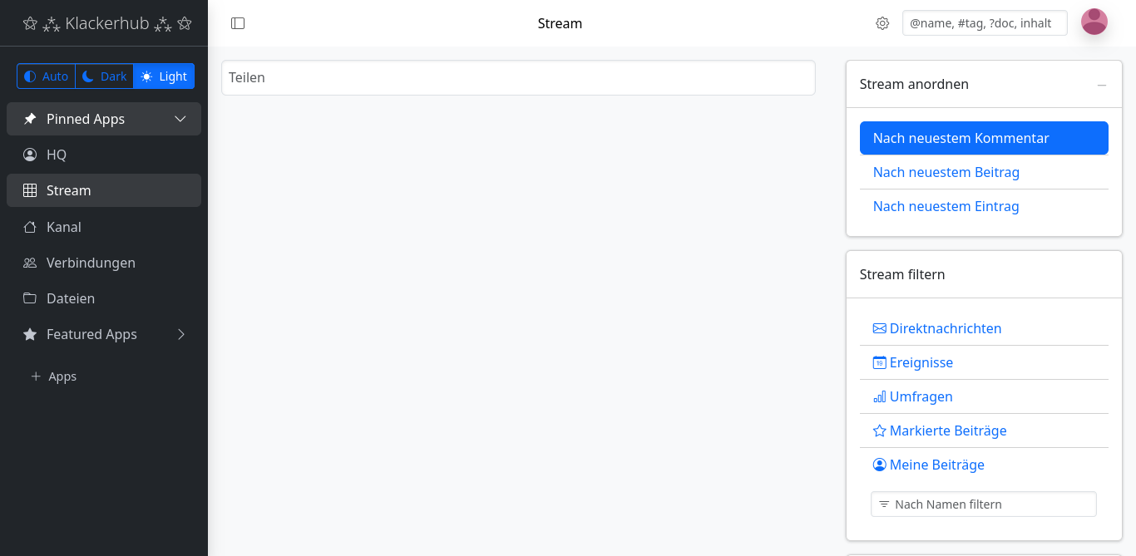Switch theme to Auto mode
The image size is (1136, 556).
click(47, 76)
